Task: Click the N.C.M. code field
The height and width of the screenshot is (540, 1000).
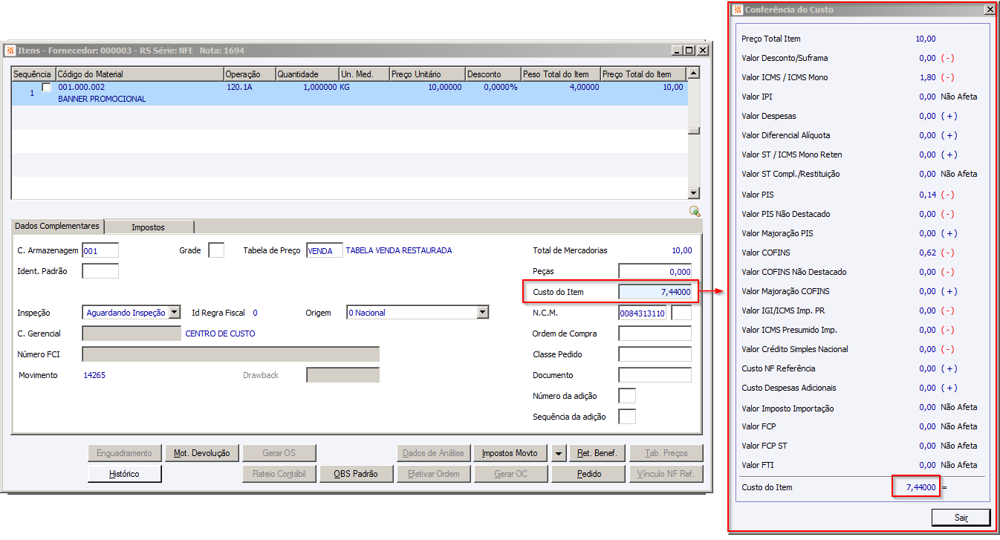Action: tap(643, 313)
